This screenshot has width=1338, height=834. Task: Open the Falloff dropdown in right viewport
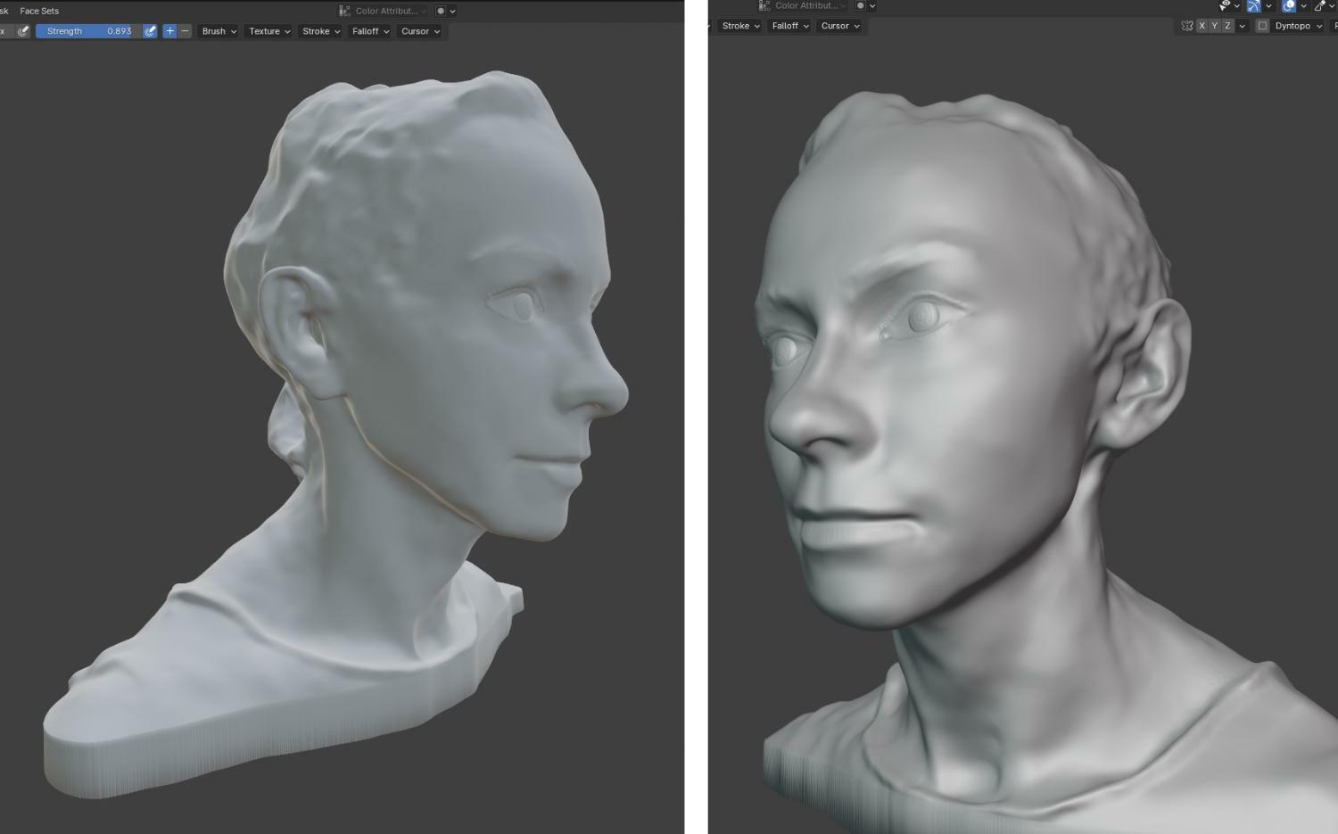(790, 26)
